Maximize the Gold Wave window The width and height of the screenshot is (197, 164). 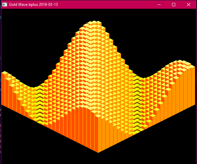click(x=174, y=5)
